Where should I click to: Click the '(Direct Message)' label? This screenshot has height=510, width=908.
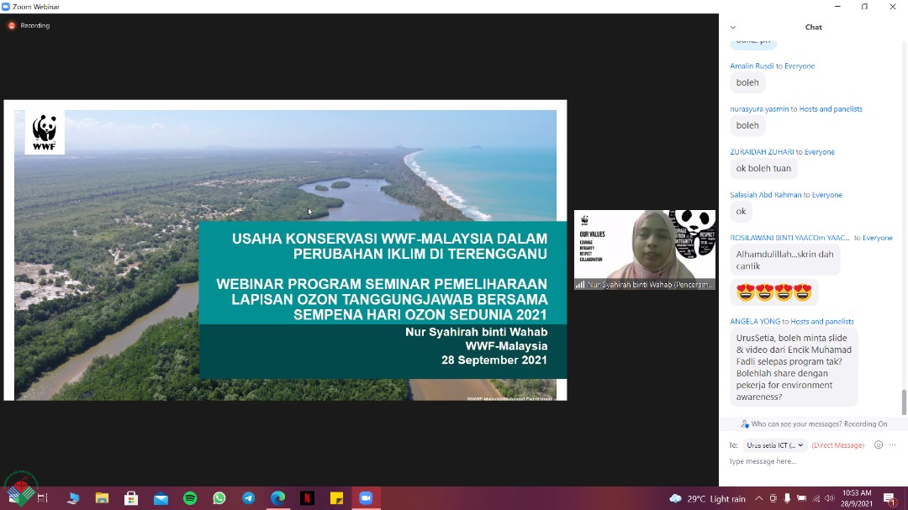(837, 445)
